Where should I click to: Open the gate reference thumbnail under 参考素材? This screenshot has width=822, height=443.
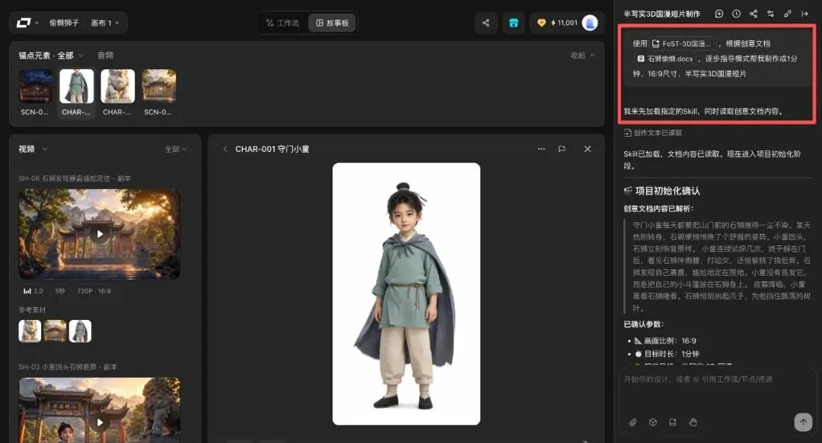click(x=55, y=331)
